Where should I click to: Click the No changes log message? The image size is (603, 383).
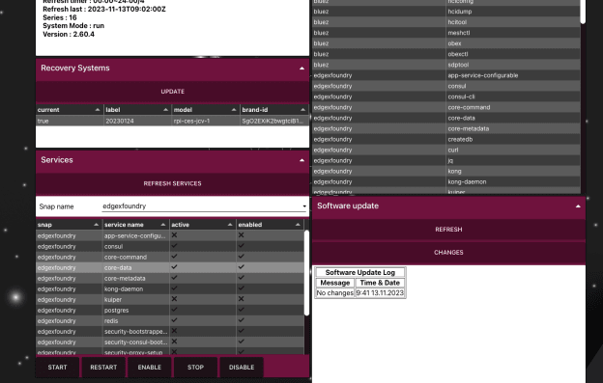335,293
